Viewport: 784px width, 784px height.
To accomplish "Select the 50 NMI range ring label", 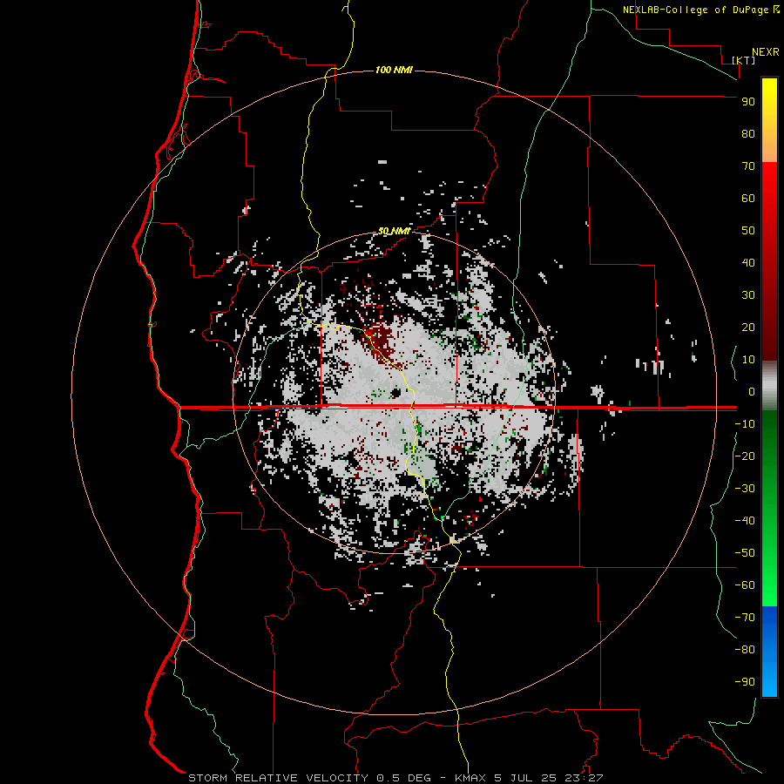I will 394,231.
